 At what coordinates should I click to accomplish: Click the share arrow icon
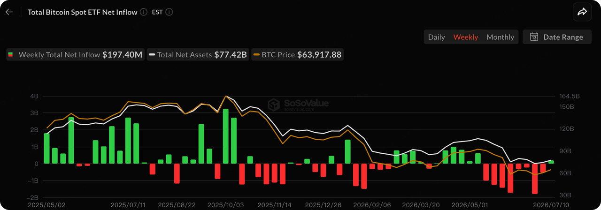pyautogui.click(x=582, y=12)
